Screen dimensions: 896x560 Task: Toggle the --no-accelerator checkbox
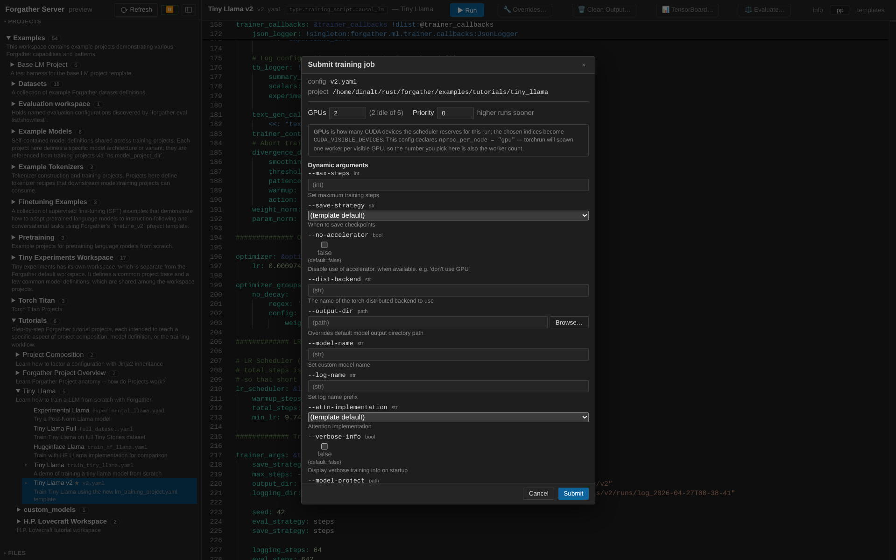pos(325,245)
